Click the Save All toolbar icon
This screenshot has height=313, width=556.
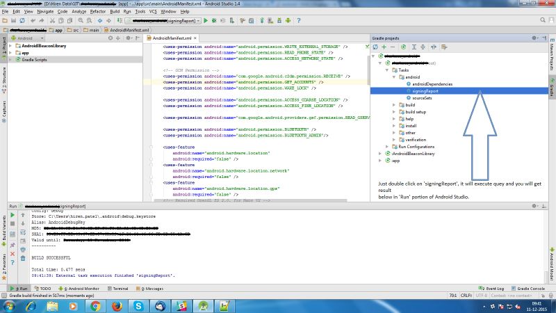13,21
